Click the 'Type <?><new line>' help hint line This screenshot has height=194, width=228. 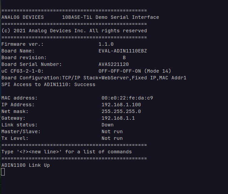(x=66, y=152)
